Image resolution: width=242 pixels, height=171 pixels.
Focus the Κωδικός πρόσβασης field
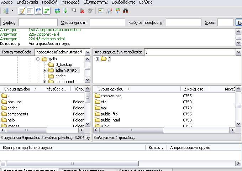(x=184, y=22)
